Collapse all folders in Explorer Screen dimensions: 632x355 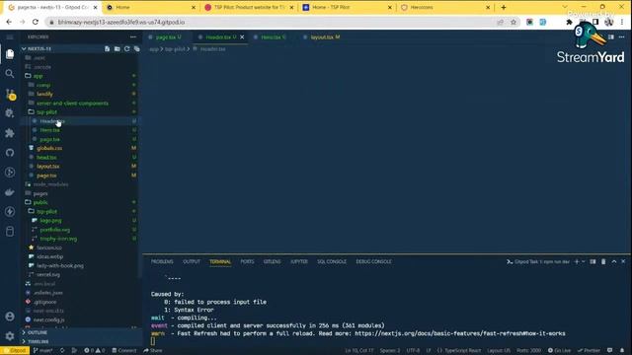136,48
